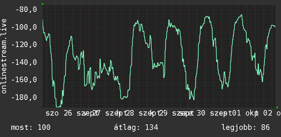This screenshot has height=137, width=281.
Task: Click the '30' date label on x-axis
Action: (x=201, y=113)
